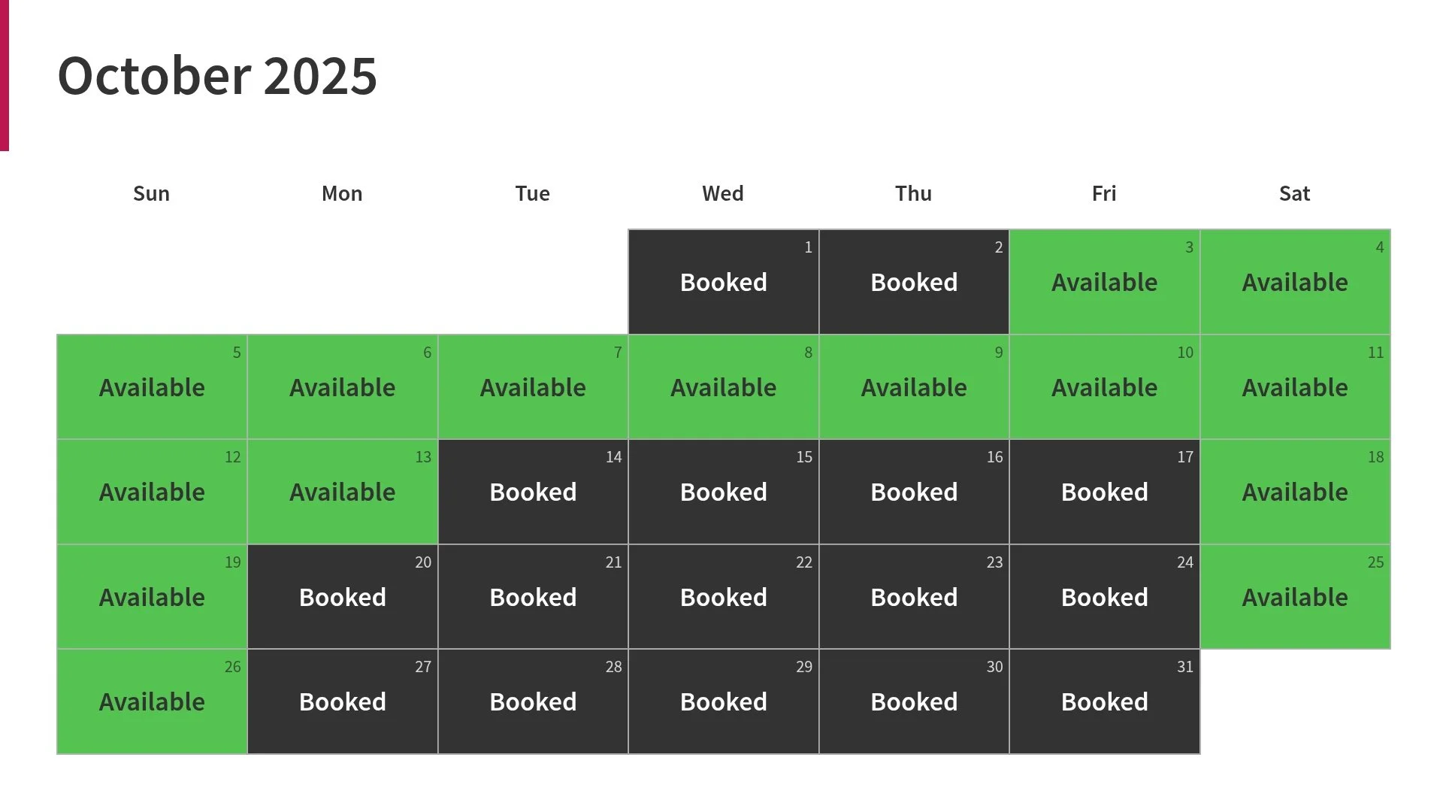Click booked Tuesday October 14 cell

click(x=533, y=492)
